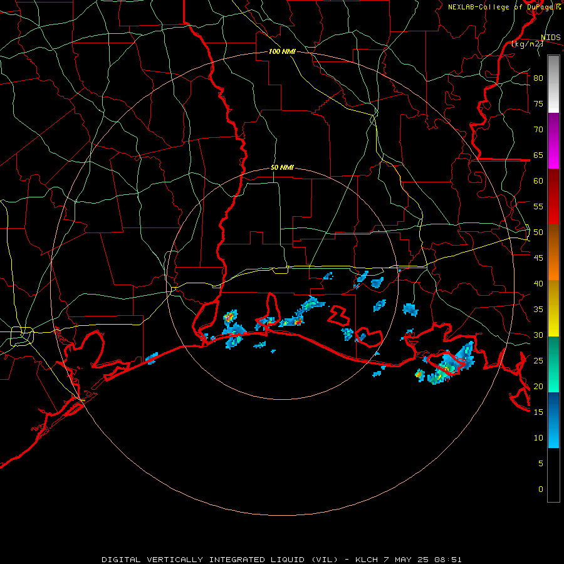Click the NEXLAB-College of DuPage credit text

[504, 7]
